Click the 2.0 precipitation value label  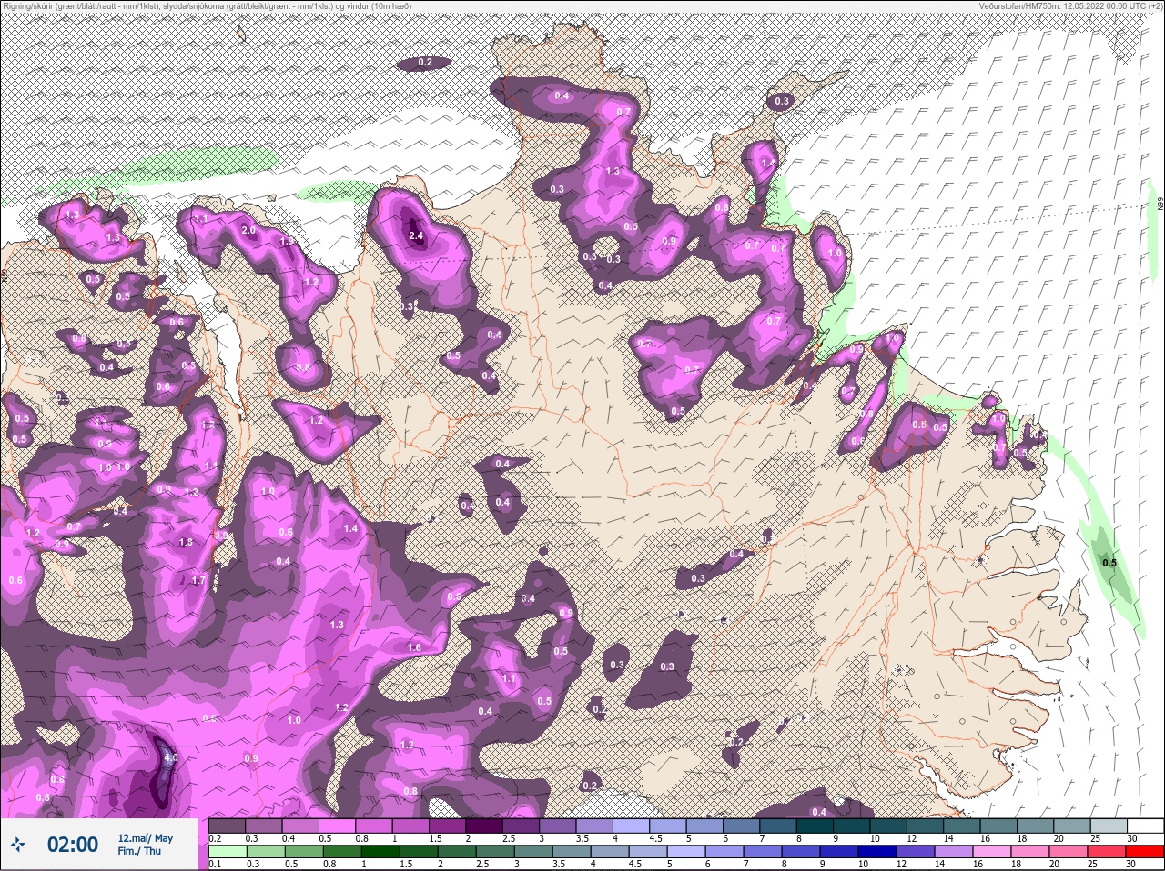tap(248, 230)
